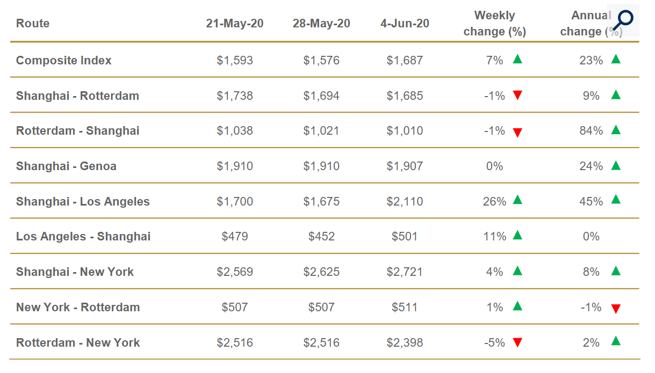Screen dimensions: 655x373
Task: Click the $2,110 Shanghai - Los Angeles value
Action: pyautogui.click(x=405, y=202)
